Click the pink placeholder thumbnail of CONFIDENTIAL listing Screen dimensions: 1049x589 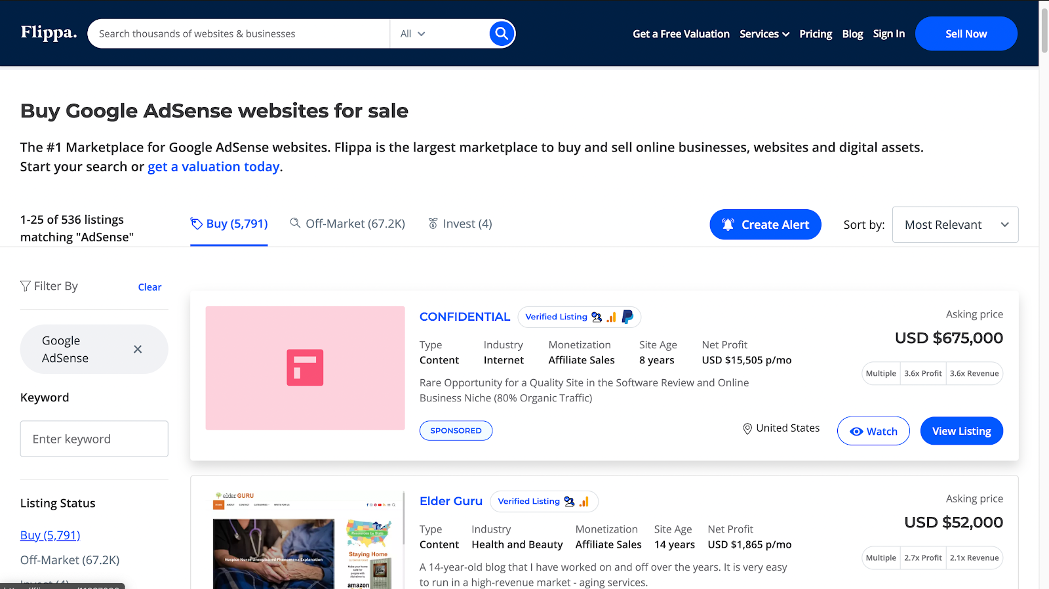click(305, 368)
